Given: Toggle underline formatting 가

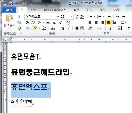Looking at the screenshot, I should coord(39,23).
